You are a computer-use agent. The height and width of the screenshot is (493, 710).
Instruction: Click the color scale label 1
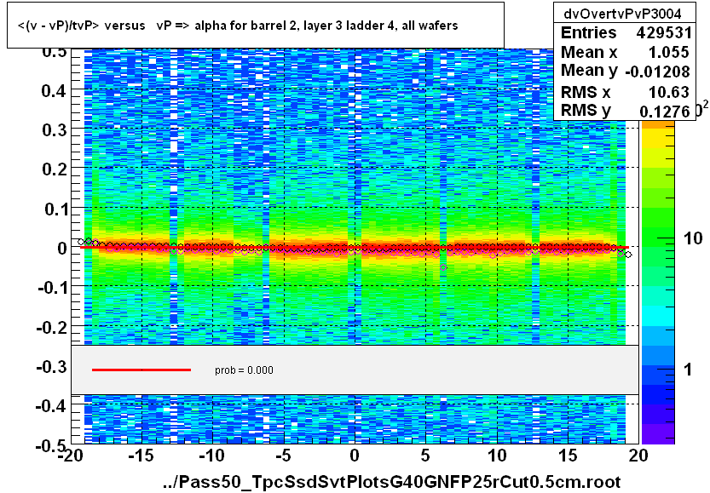pos(687,370)
